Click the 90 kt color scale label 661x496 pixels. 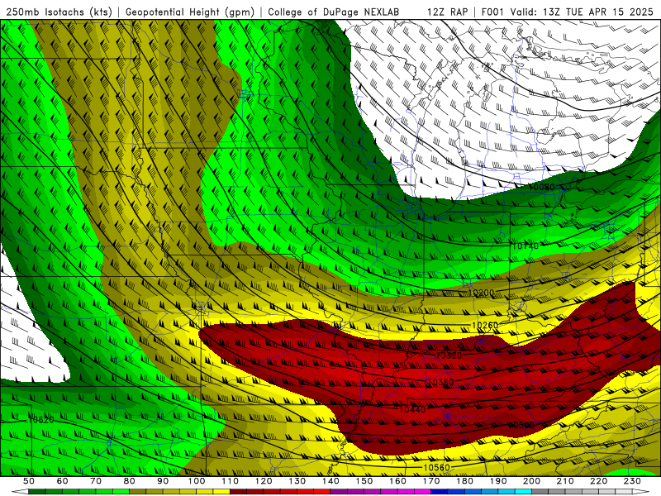[163, 481]
